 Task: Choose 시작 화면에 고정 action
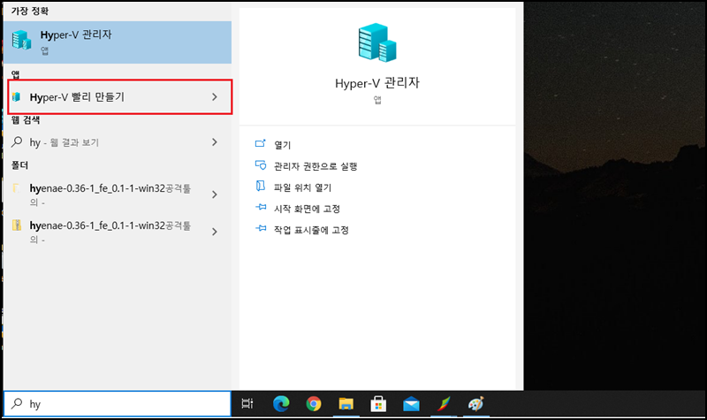pyautogui.click(x=307, y=209)
